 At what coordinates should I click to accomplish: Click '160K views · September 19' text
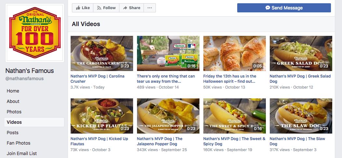click(228, 150)
